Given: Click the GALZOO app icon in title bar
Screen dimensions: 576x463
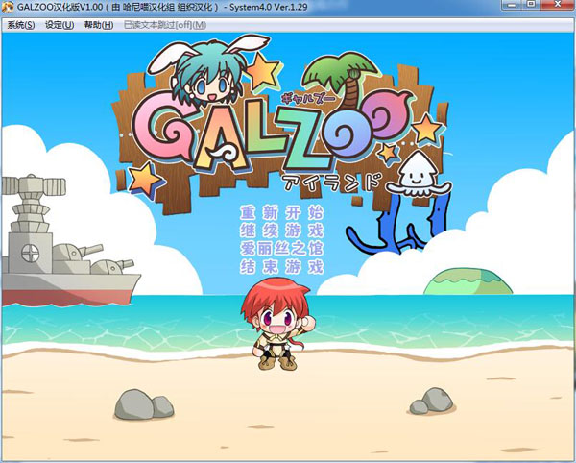Looking at the screenshot, I should (8, 7).
